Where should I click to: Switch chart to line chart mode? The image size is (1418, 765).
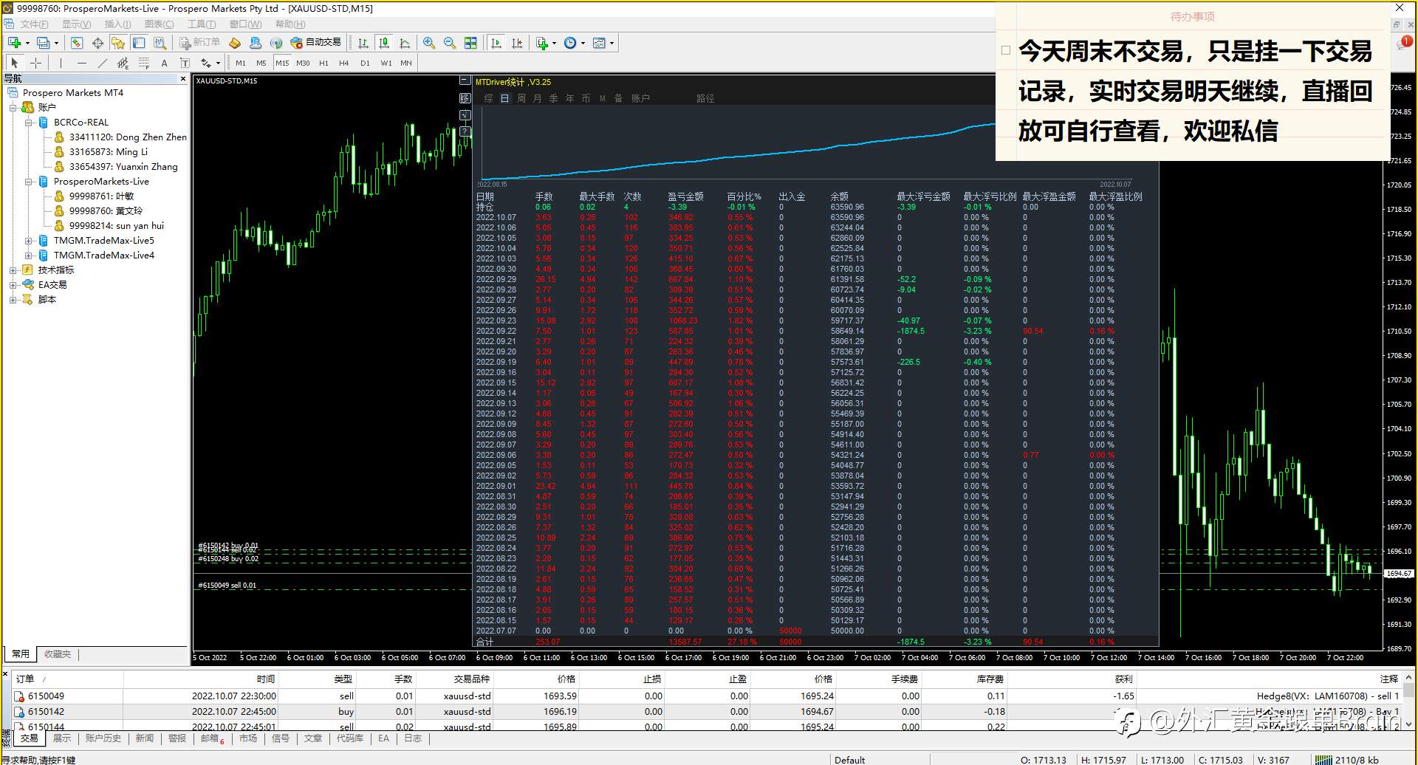tap(404, 43)
